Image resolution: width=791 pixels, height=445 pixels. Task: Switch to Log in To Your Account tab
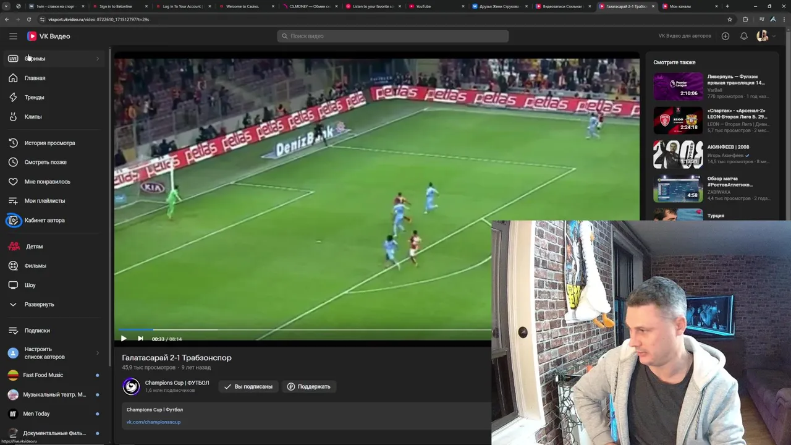pos(182,6)
